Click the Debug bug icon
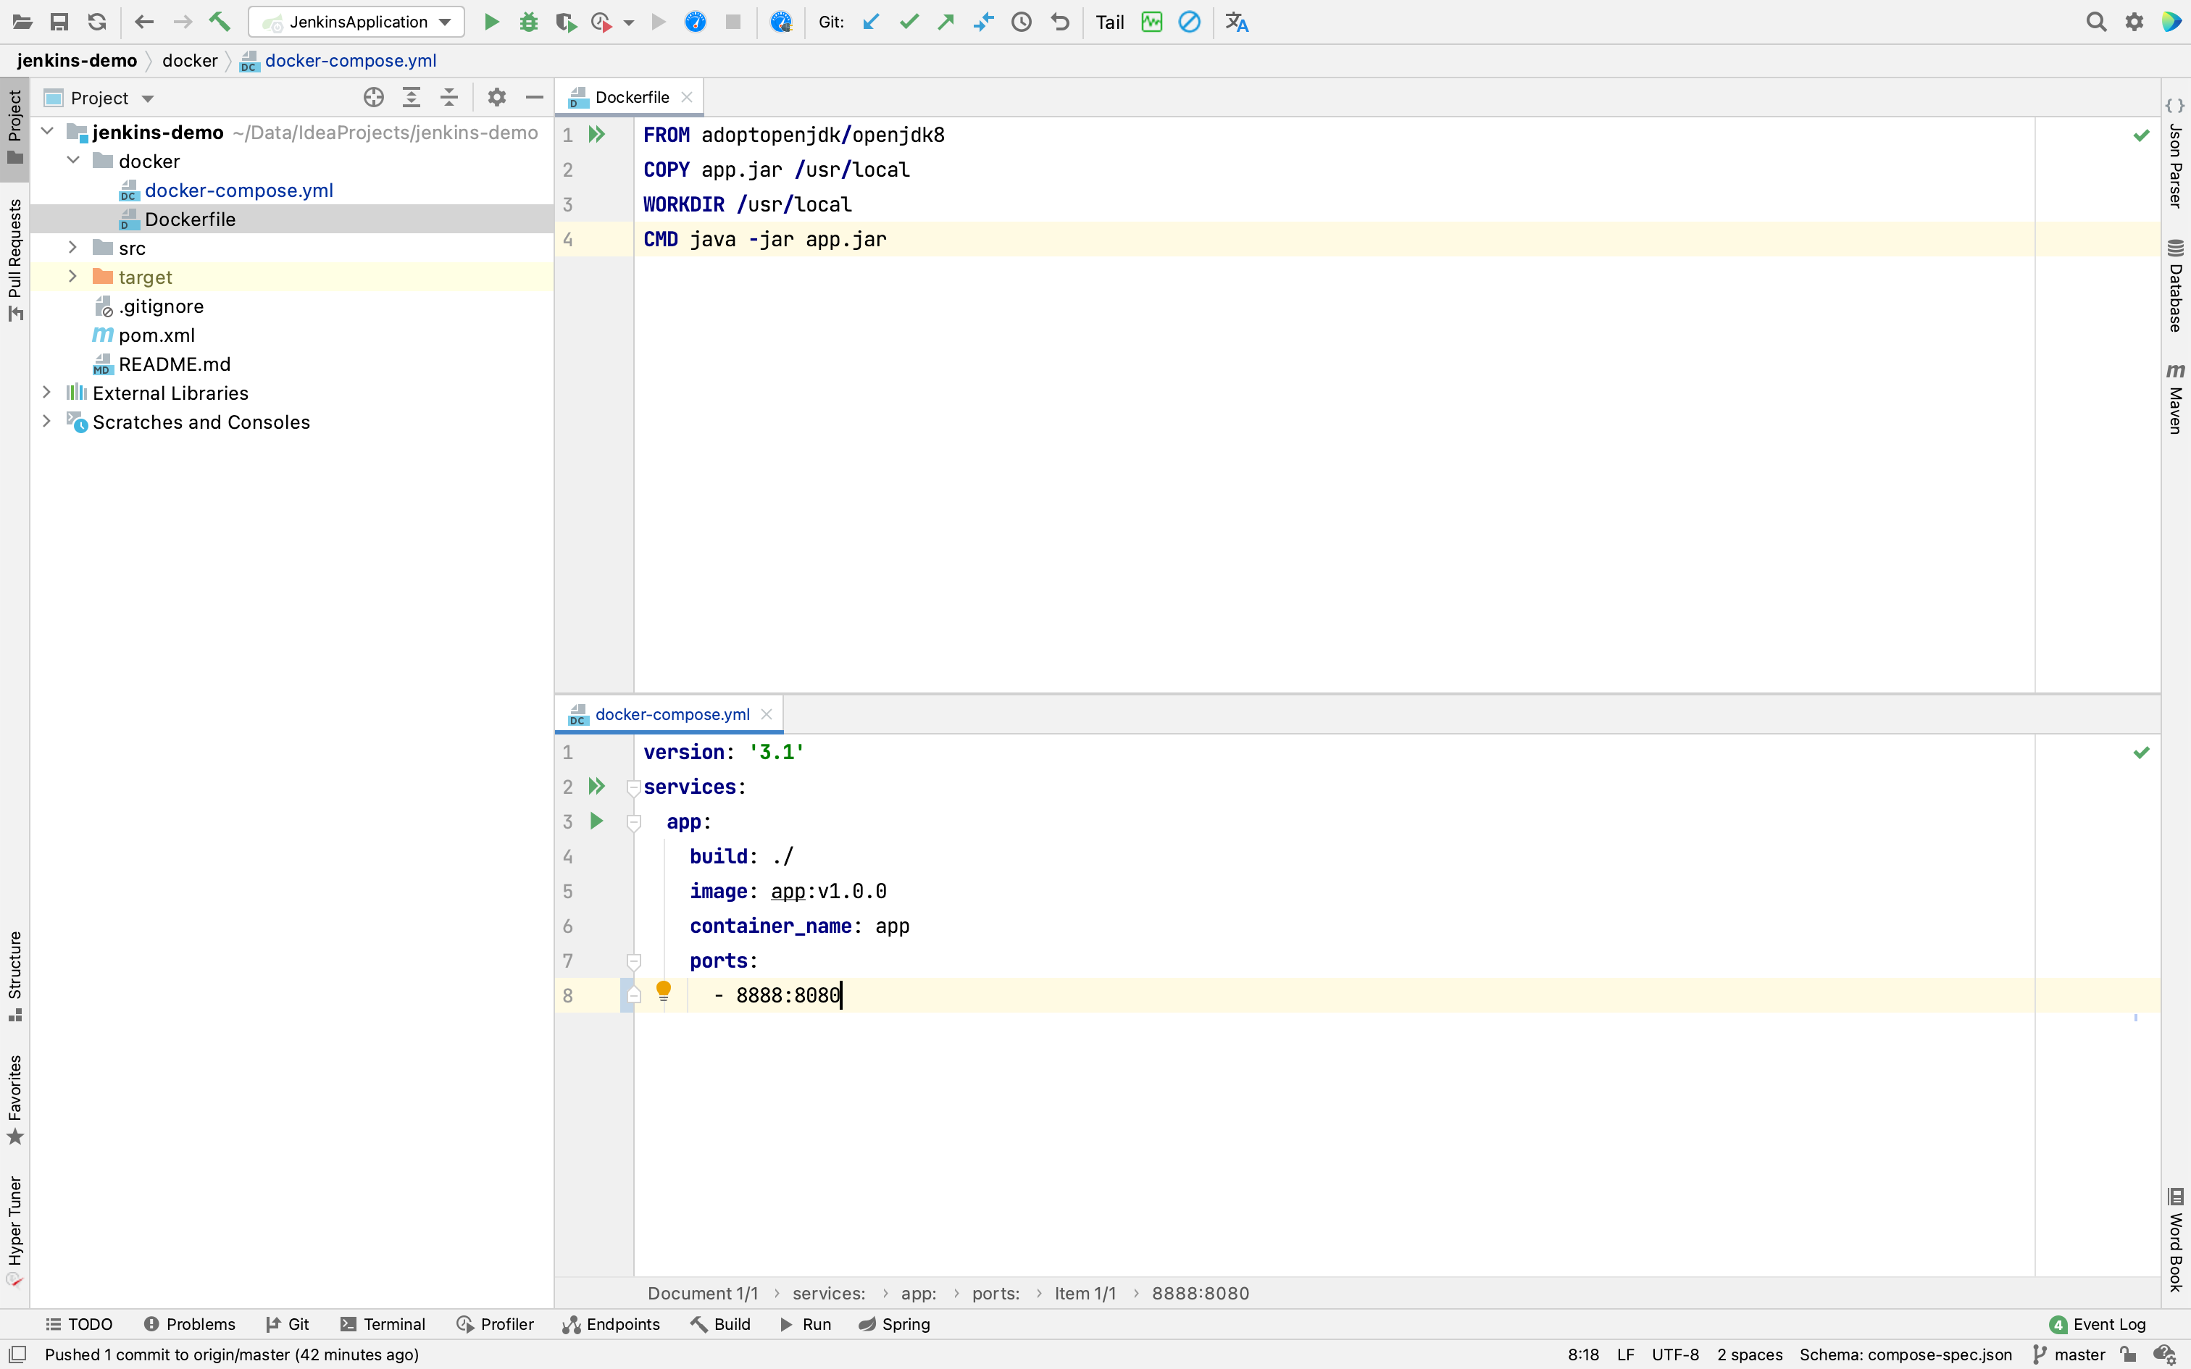 (529, 22)
